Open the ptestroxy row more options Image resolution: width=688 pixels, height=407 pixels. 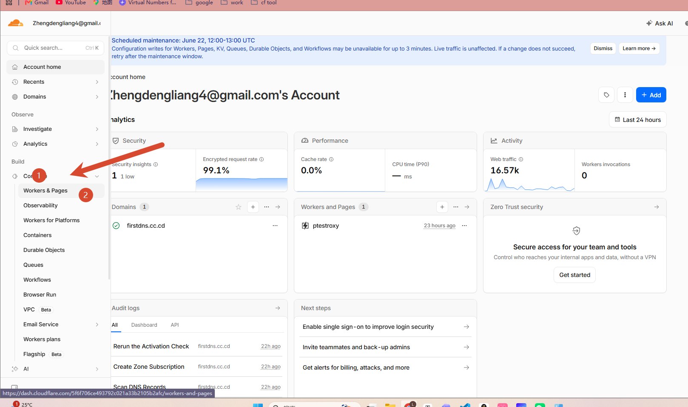point(464,226)
